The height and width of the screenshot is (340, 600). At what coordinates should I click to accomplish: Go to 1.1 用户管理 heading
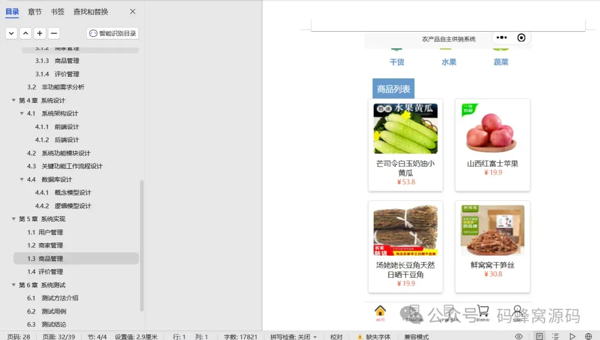45,233
